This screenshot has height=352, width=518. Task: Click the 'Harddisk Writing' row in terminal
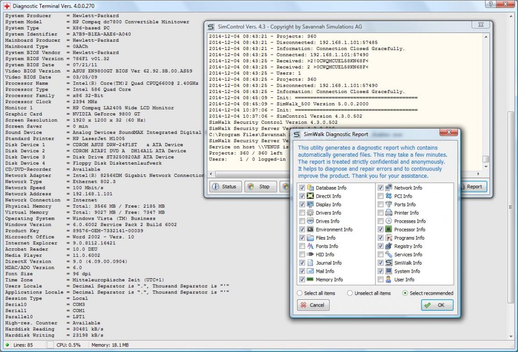54,335
